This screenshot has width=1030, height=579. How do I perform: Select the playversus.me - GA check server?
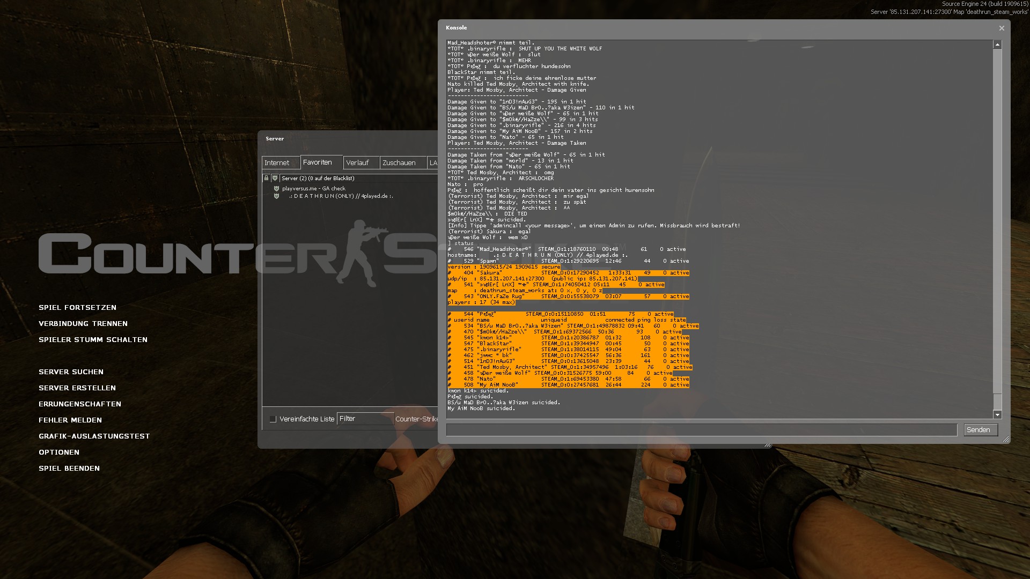click(314, 189)
